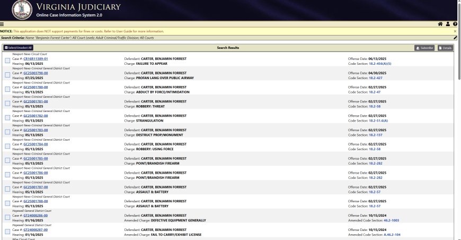Check the box for case GC25001780-00
461x240 pixels.
tap(7, 89)
